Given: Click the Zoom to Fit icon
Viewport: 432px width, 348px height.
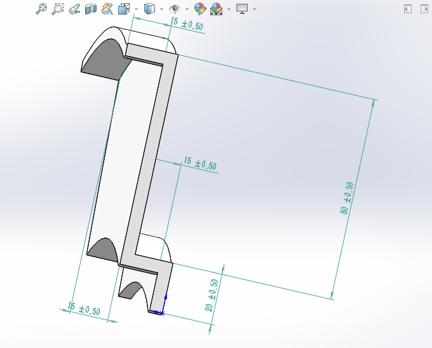Looking at the screenshot, I should point(41,9).
